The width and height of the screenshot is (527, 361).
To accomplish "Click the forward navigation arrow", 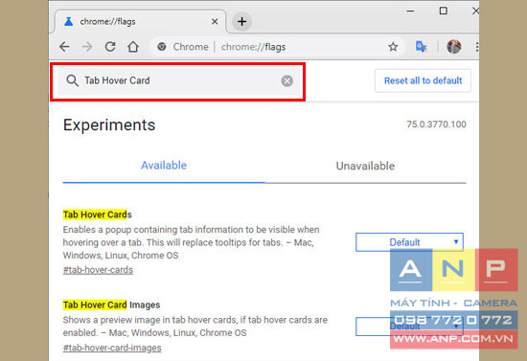I will point(87,47).
